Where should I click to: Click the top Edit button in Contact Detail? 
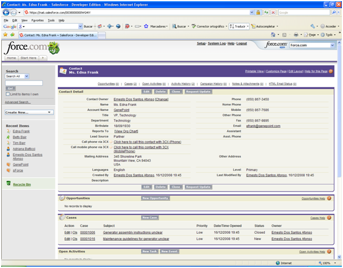[x=146, y=91]
